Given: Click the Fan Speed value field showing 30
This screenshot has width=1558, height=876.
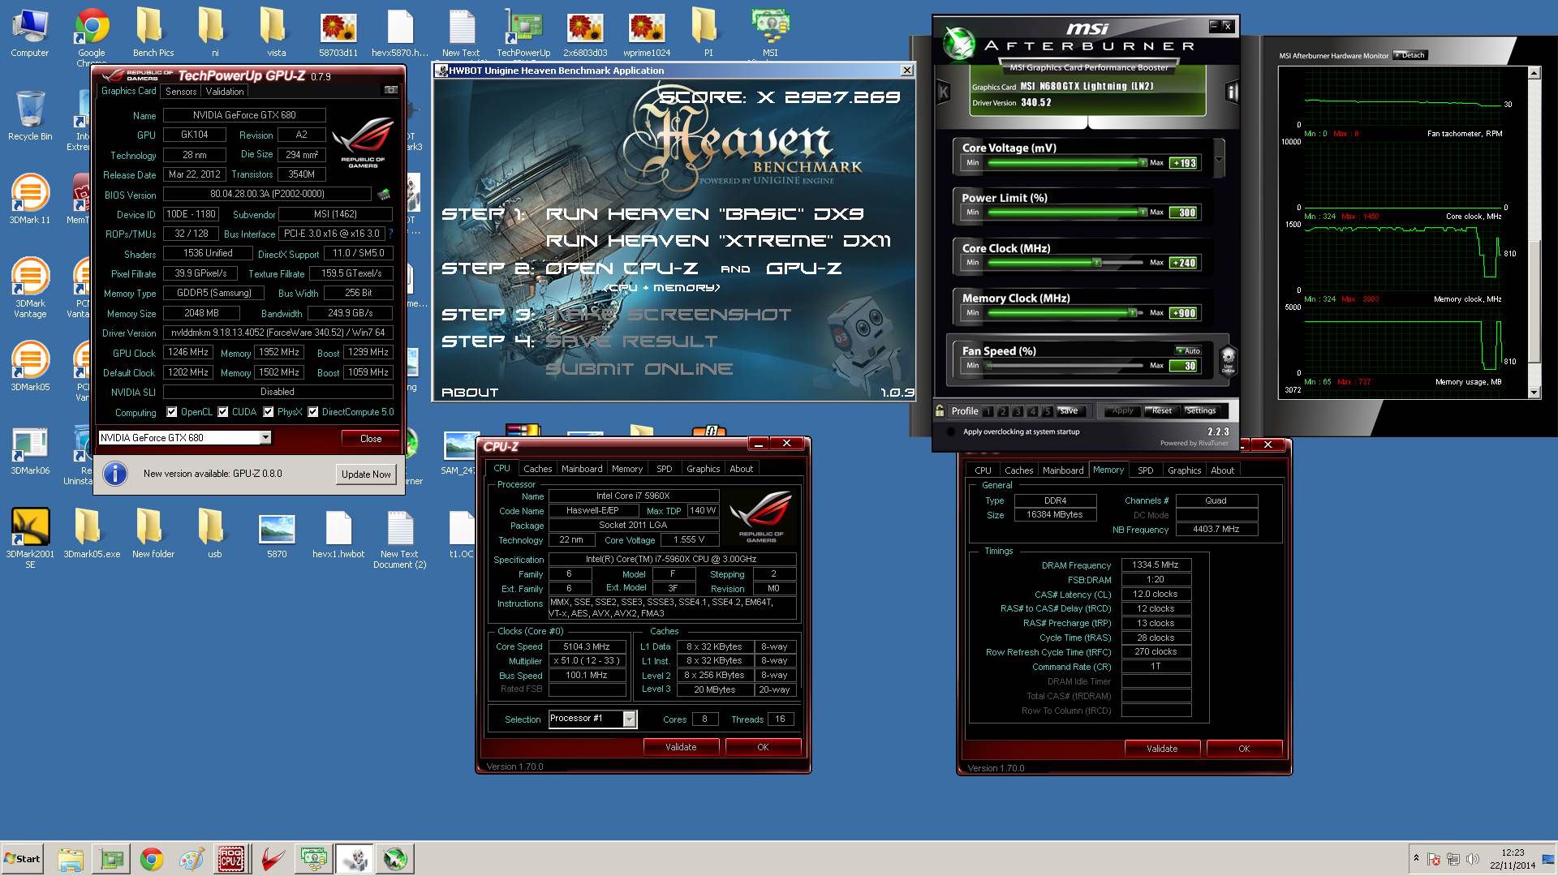Looking at the screenshot, I should click(1184, 366).
